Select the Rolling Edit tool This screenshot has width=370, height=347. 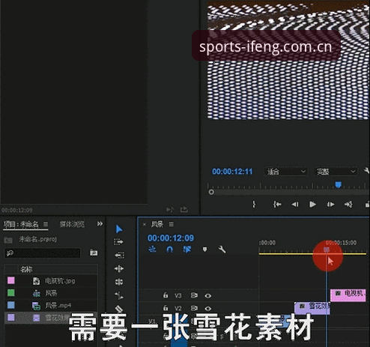pos(119,282)
